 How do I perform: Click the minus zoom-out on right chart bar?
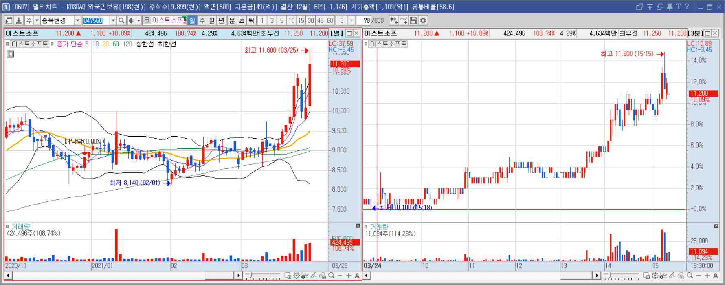click(699, 276)
